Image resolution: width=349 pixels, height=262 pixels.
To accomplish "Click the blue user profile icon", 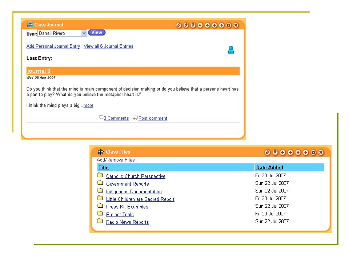I will point(231,50).
